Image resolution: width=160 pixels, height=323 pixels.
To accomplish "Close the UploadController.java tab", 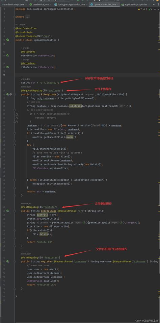I will tap(118, 4).
